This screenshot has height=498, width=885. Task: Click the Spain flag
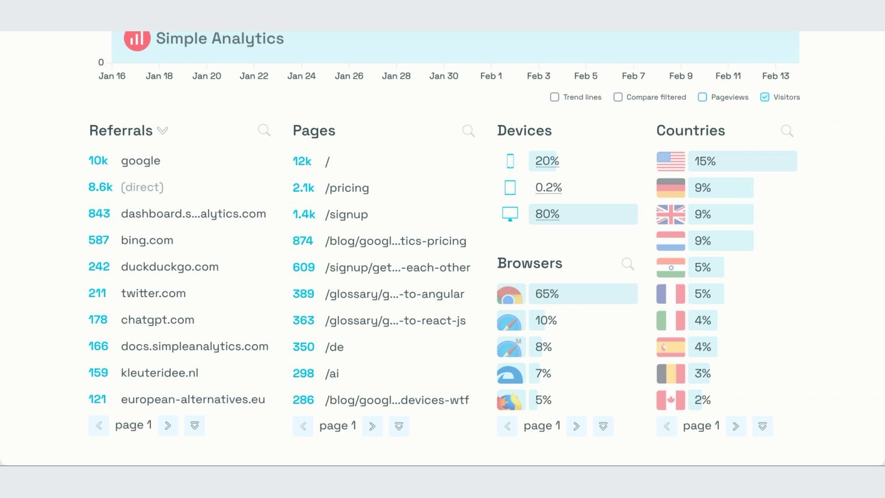671,347
